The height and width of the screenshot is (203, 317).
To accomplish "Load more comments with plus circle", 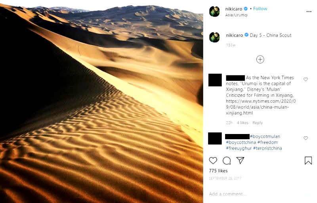I will 260,59.
